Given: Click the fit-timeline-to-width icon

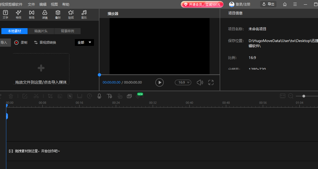Looking at the screenshot, I should tap(282, 96).
